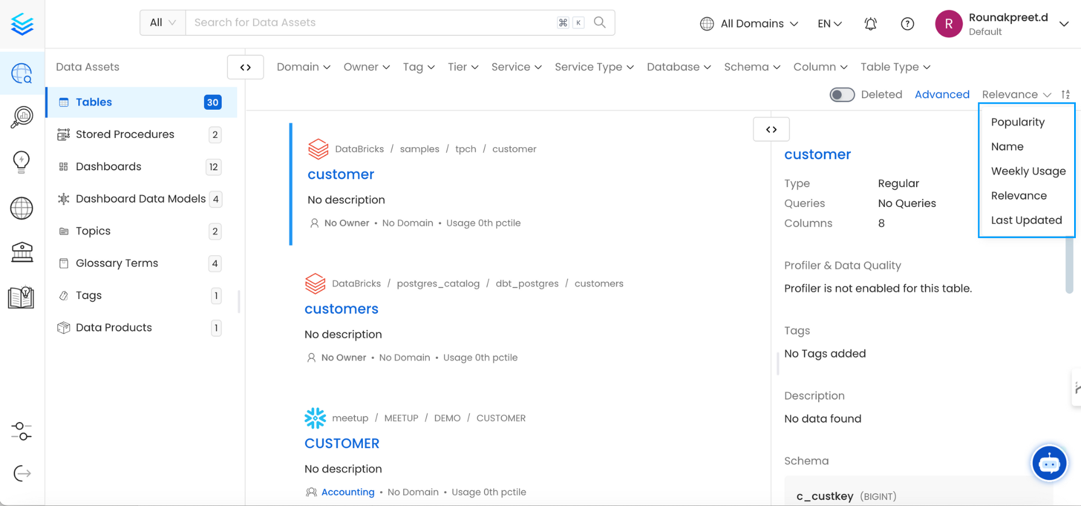The image size is (1081, 506).
Task: Open the Observability magnifier icon in sidebar
Action: pyautogui.click(x=22, y=117)
